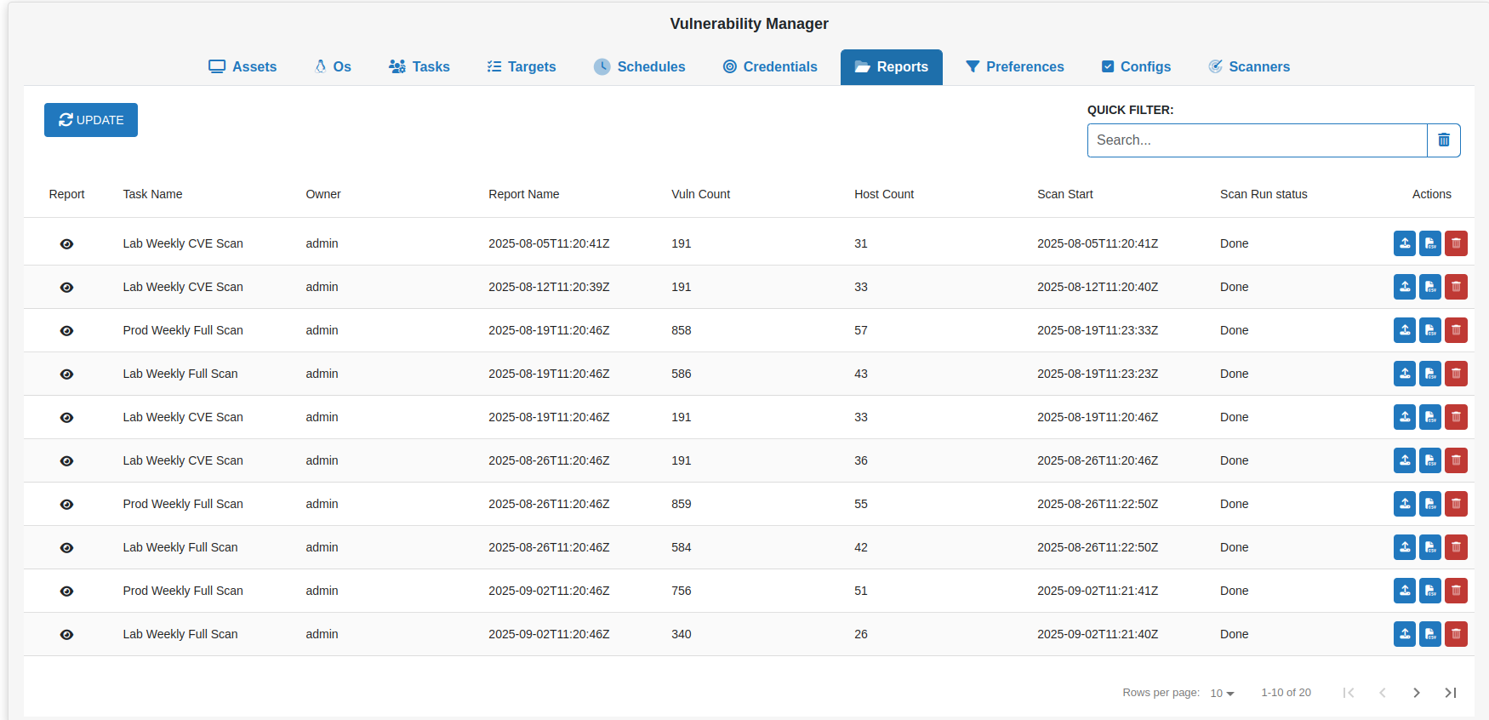Jump to the last page of reports
Screen dimensions: 1489x720
[1450, 693]
